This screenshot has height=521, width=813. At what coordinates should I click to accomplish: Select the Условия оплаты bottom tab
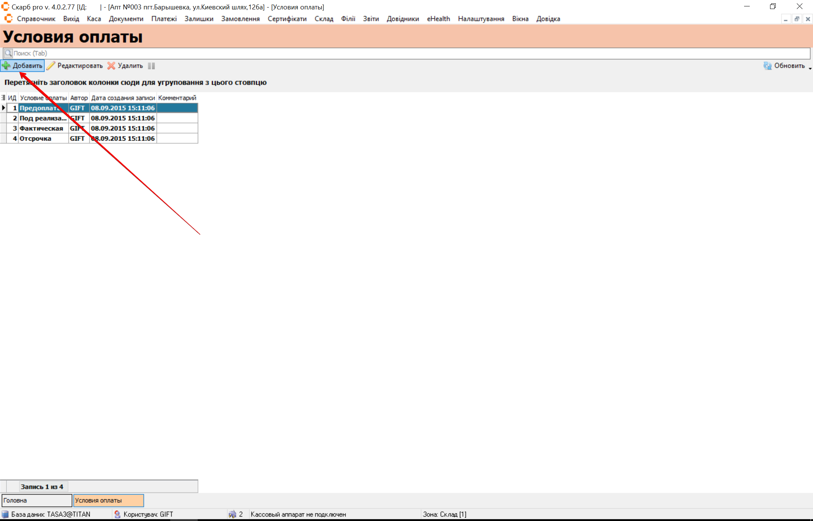click(x=108, y=500)
